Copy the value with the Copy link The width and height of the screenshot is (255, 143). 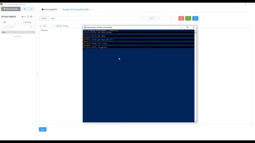pos(65,26)
